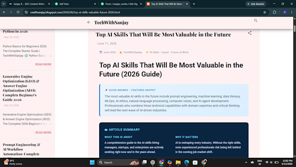Image resolution: width=296 pixels, height=167 pixels.
Task: Click the TechWithSanjay author label under title
Action: [132, 52]
